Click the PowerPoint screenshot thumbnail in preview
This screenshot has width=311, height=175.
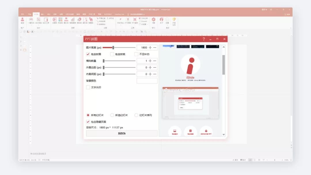pyautogui.click(x=190, y=103)
